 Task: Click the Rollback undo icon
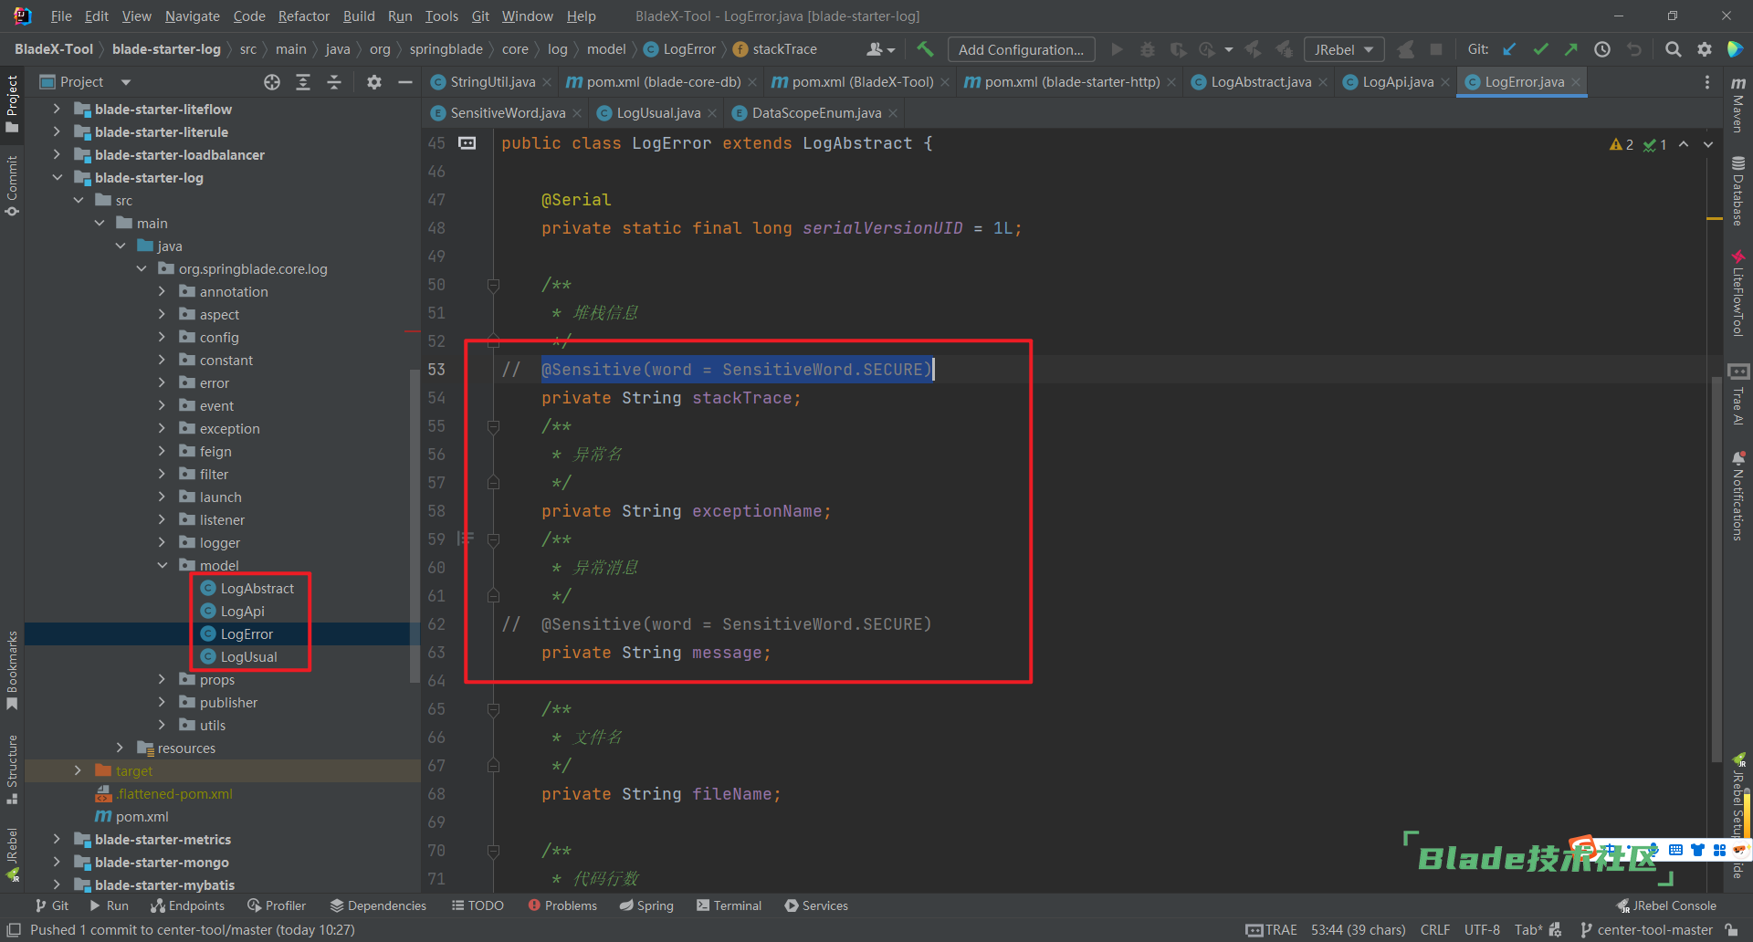point(1634,49)
